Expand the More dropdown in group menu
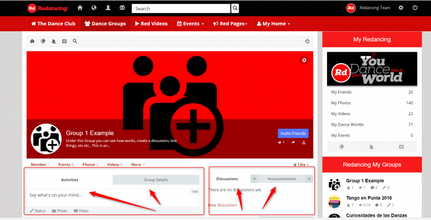This screenshot has width=431, height=220. (x=138, y=164)
